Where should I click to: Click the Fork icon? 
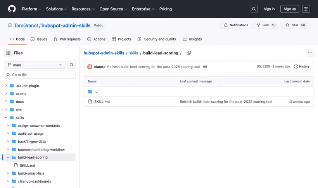[x=259, y=25]
